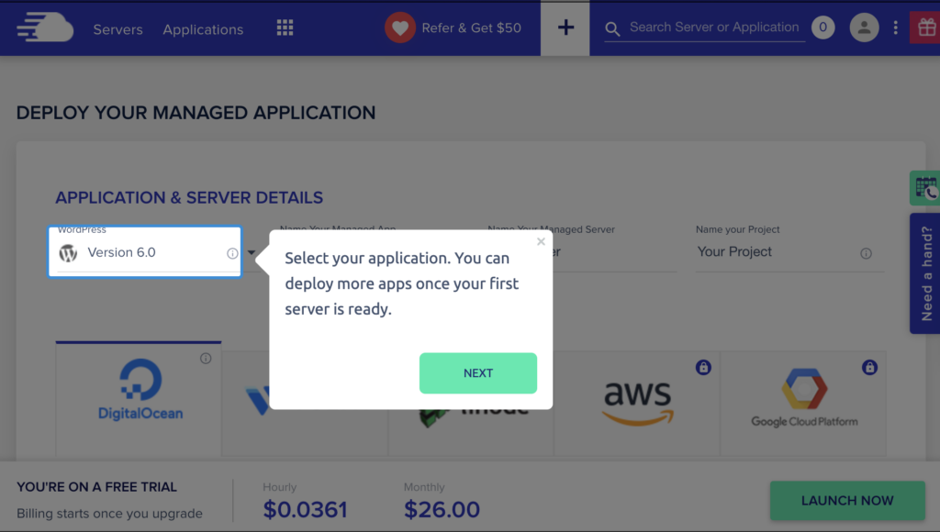Expand the WordPress version dropdown arrow
The image size is (940, 532).
pyautogui.click(x=252, y=253)
